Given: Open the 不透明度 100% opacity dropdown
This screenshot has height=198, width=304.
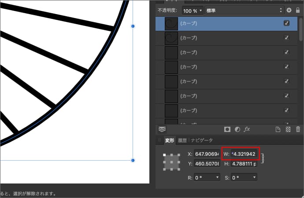Looking at the screenshot, I should 192,10.
